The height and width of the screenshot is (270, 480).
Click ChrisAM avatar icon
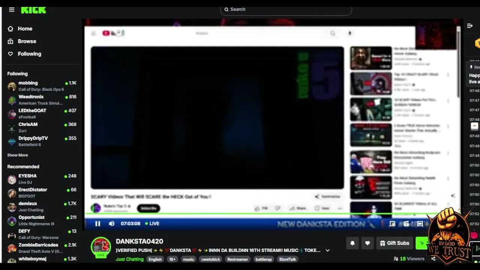(12, 128)
